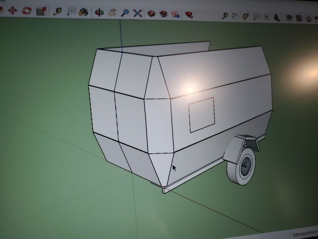Select the Protractor tool
The width and height of the screenshot is (318, 239).
pyautogui.click(x=246, y=16)
